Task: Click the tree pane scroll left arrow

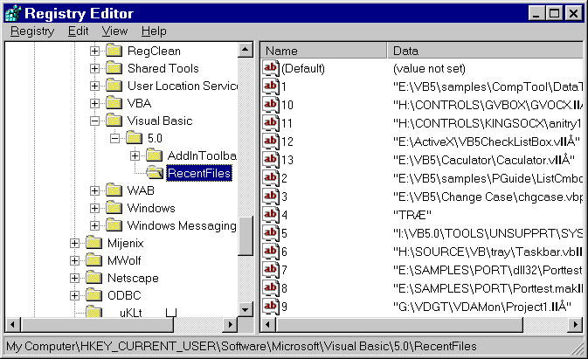Action: (13, 325)
